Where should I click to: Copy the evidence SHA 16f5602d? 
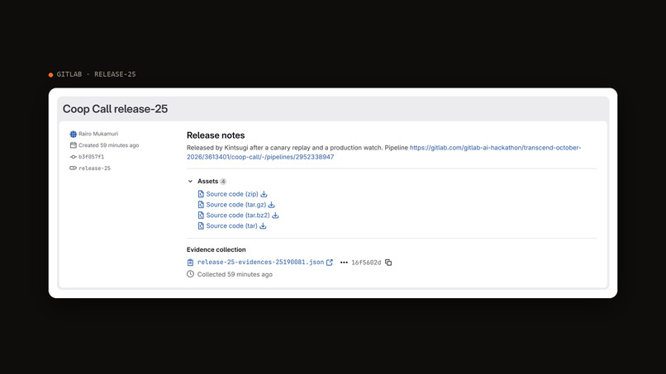(388, 263)
